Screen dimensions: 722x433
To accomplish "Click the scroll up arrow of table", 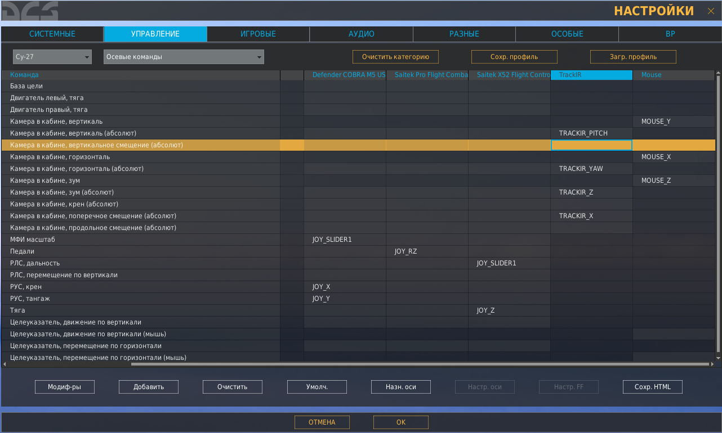I will click(718, 74).
